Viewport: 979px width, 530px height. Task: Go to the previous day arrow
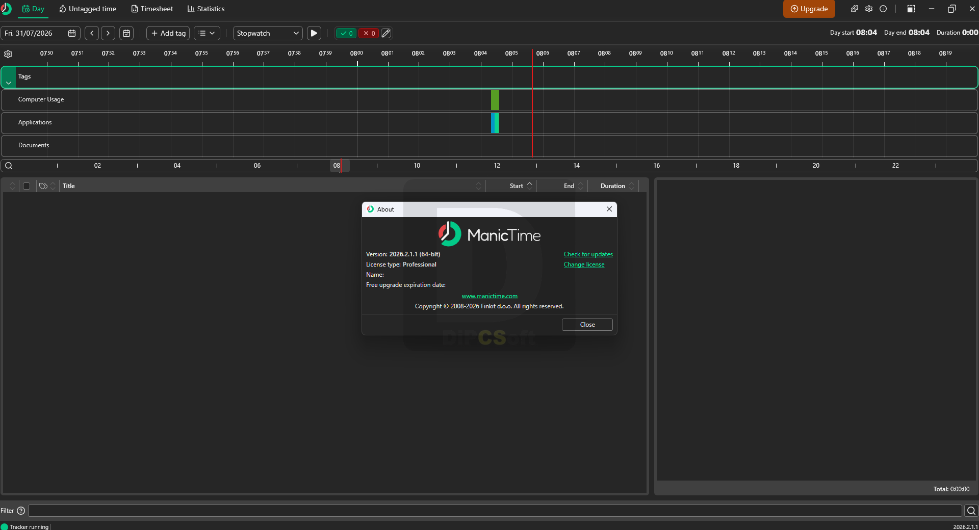tap(92, 33)
